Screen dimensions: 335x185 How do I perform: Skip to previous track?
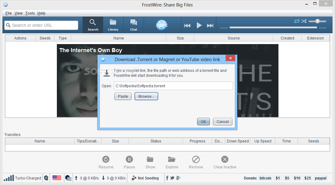tap(187, 26)
